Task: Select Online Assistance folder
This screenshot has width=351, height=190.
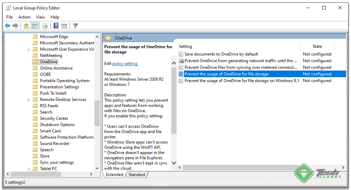Action: point(57,68)
